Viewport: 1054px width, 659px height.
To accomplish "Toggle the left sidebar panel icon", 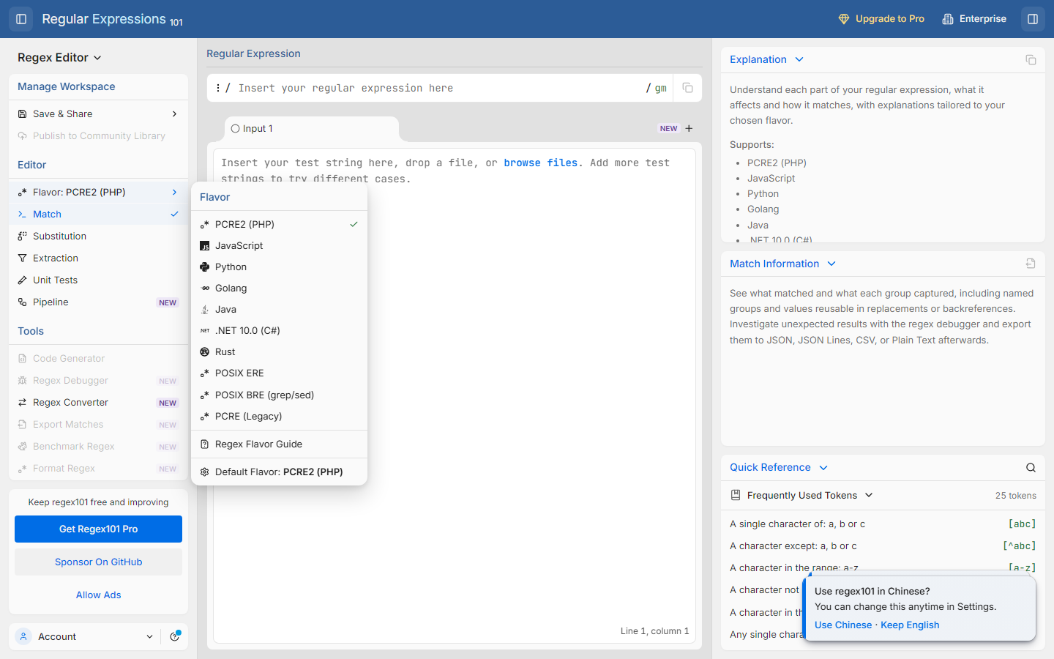I will pyautogui.click(x=21, y=19).
